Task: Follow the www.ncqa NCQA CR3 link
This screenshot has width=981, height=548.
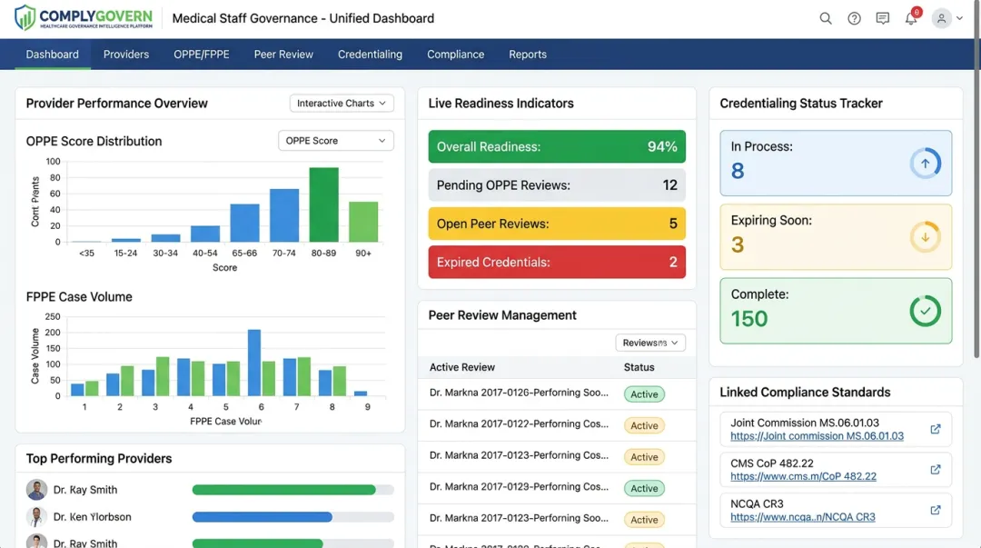Action: 803,517
